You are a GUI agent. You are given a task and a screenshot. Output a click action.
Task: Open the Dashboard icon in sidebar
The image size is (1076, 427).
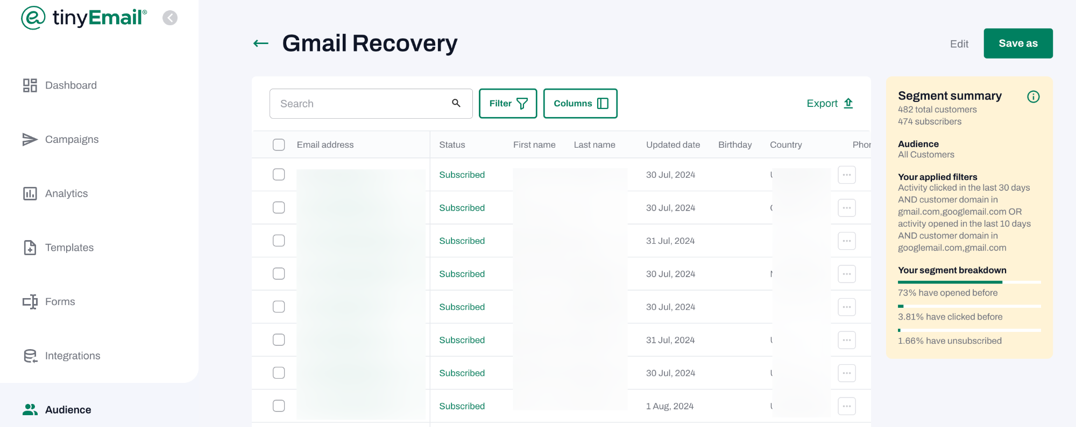30,85
